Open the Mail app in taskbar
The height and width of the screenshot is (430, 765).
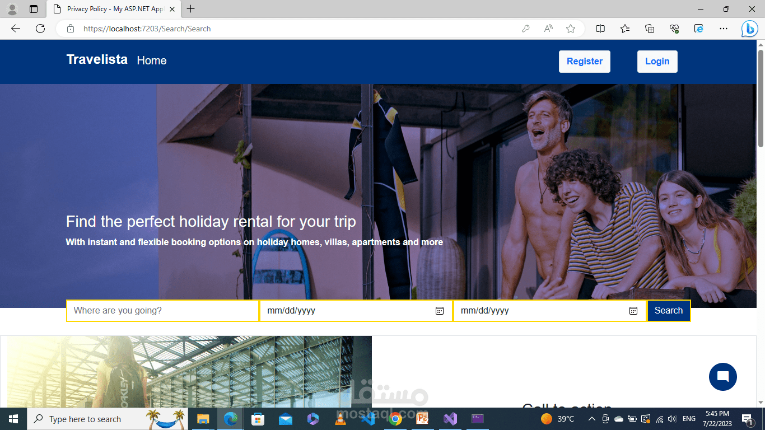(x=285, y=419)
